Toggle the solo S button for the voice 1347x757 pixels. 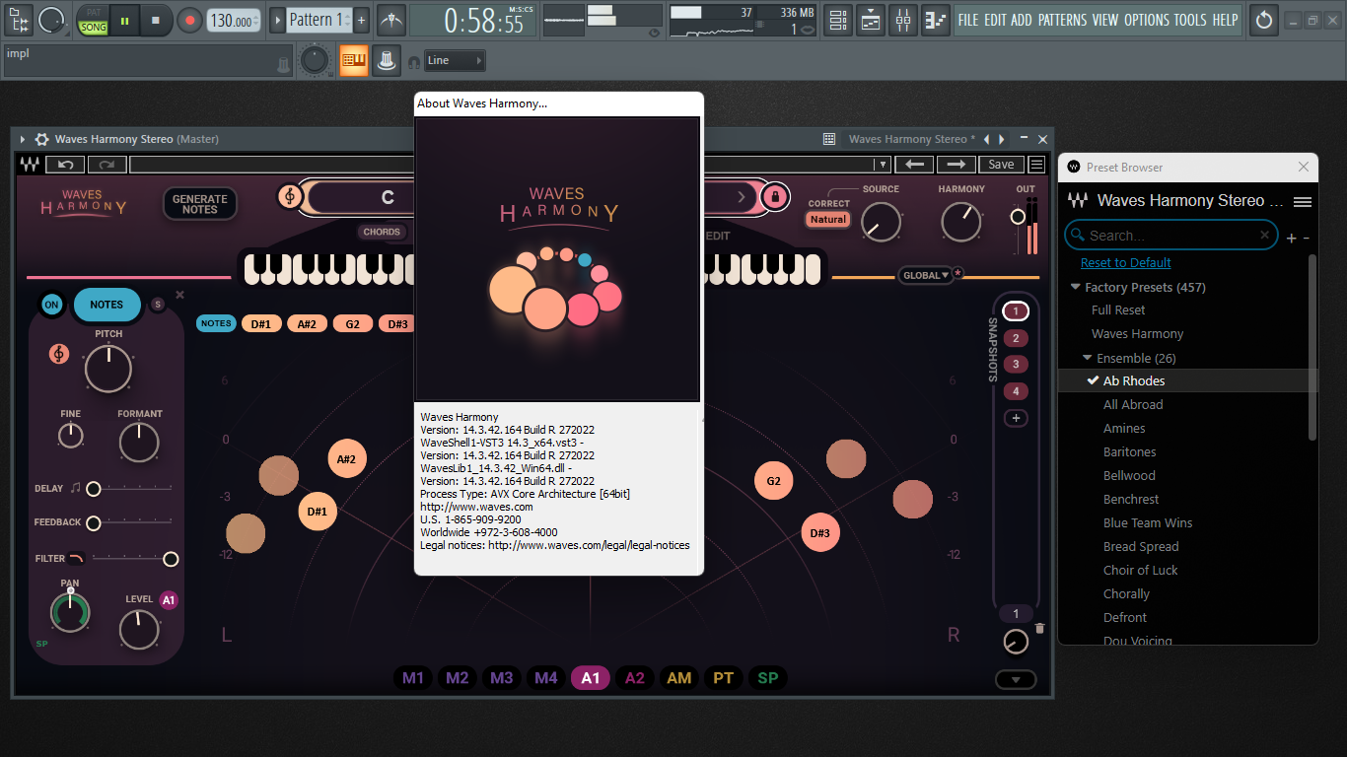tap(158, 305)
